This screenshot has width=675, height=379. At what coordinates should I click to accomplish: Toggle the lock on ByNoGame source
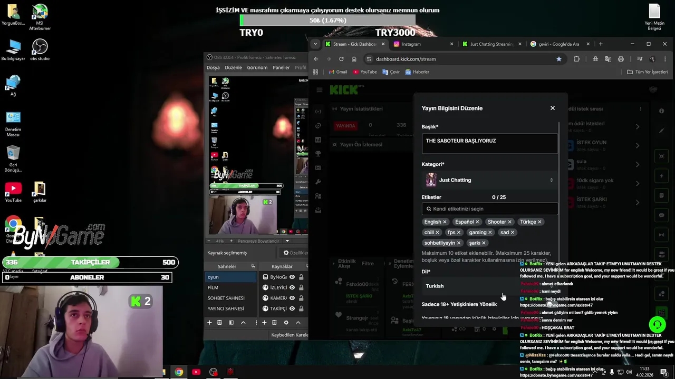pos(301,277)
